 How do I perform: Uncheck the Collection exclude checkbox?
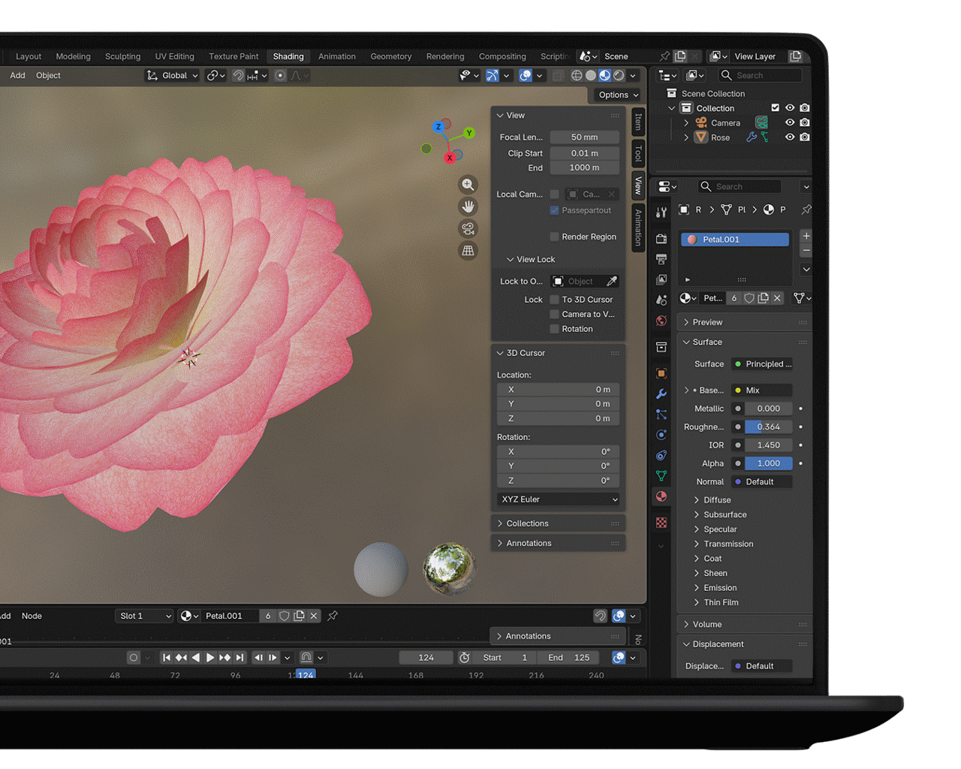[776, 108]
